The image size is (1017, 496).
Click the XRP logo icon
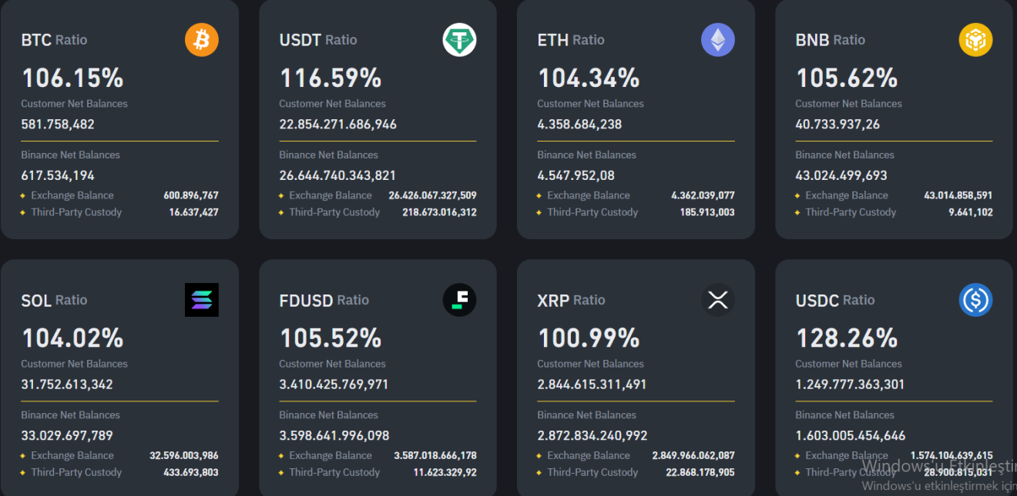(x=718, y=300)
